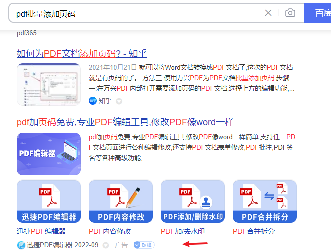Screen dimensions: 331x252
Task: Select the PDF内容修改 pencil card icon
Action: [x=121, y=201]
